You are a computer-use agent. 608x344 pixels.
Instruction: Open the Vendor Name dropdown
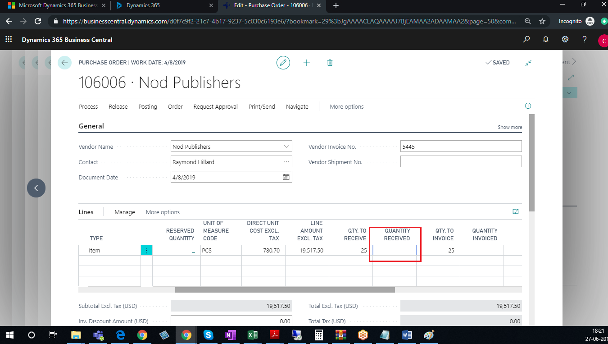pyautogui.click(x=286, y=147)
